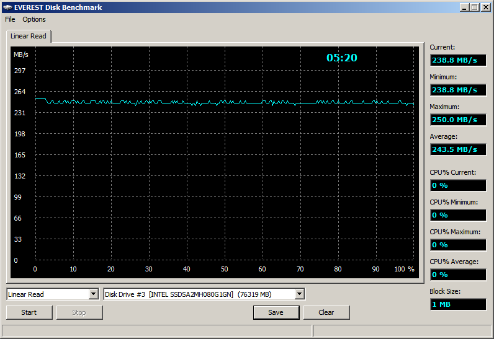This screenshot has height=339, width=494.
Task: Click the Start button
Action: coord(29,312)
